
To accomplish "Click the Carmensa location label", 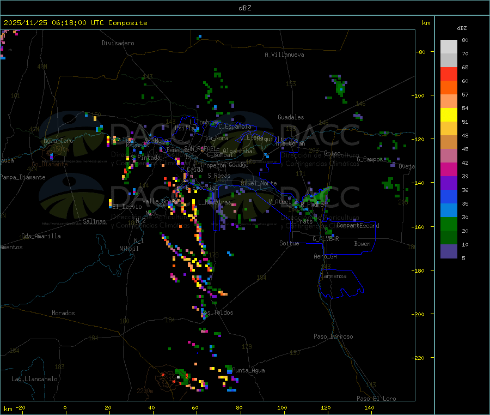I will (333, 276).
